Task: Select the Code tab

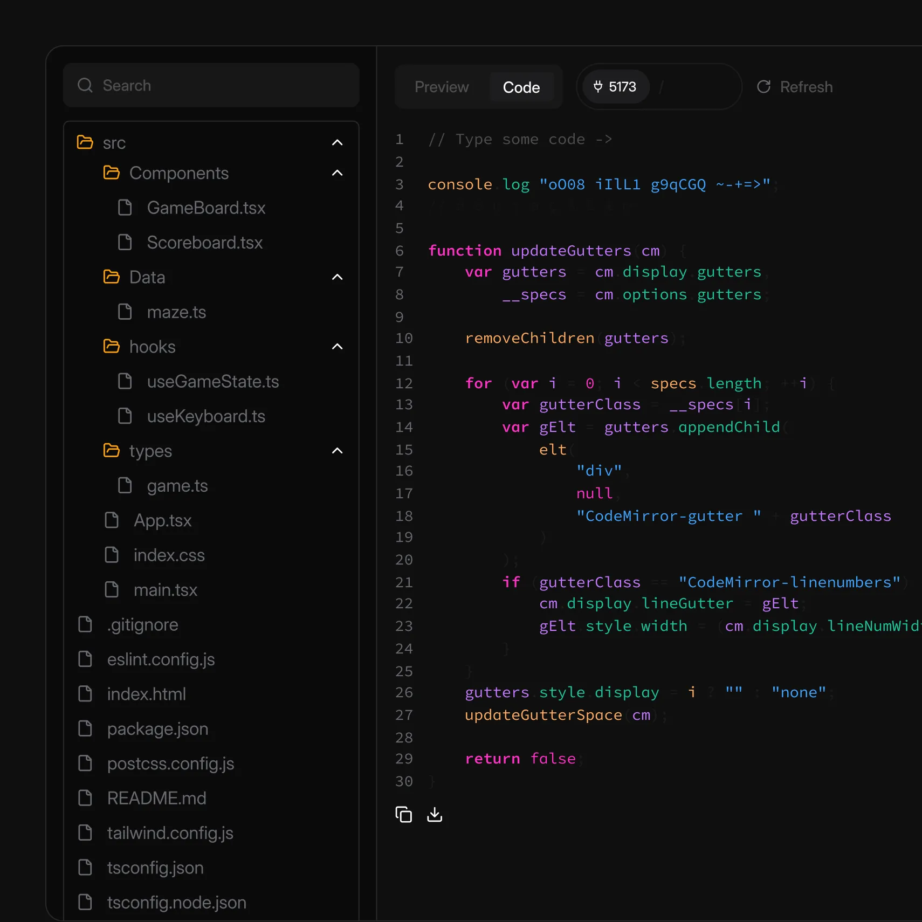Action: [521, 87]
